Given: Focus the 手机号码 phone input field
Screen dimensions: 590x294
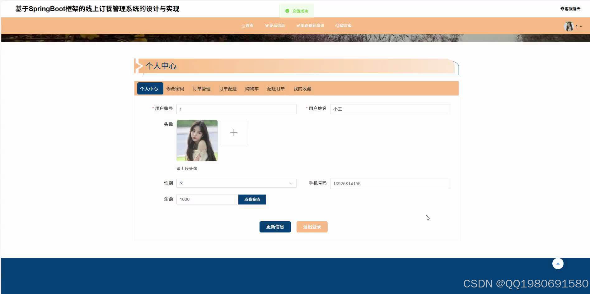Looking at the screenshot, I should click(x=390, y=184).
